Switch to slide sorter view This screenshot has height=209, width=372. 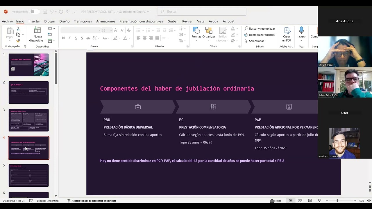coord(300,201)
